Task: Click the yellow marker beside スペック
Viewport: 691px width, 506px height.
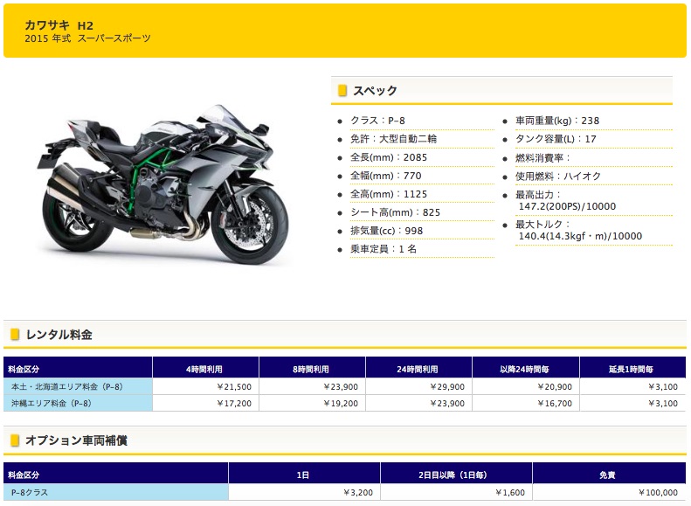Action: click(x=342, y=90)
